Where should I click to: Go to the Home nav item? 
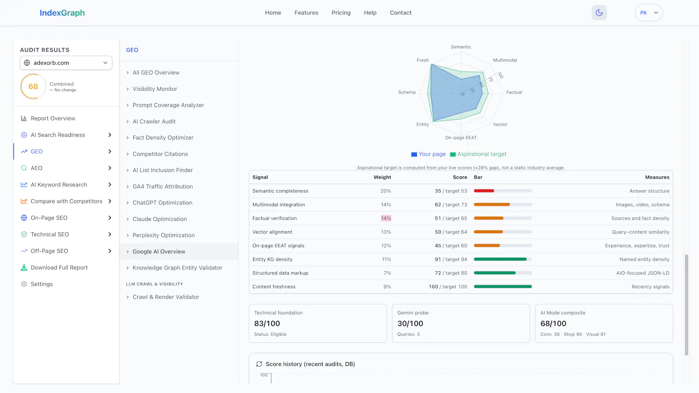click(273, 13)
